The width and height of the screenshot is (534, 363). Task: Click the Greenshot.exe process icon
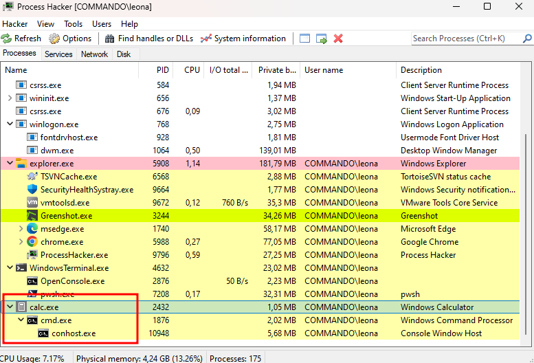[32, 216]
